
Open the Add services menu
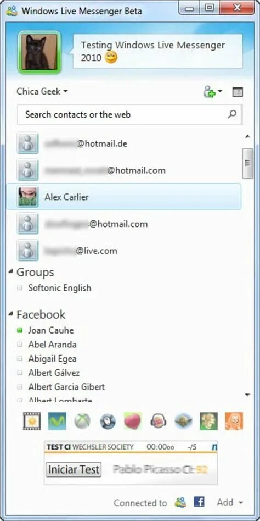pos(230,502)
